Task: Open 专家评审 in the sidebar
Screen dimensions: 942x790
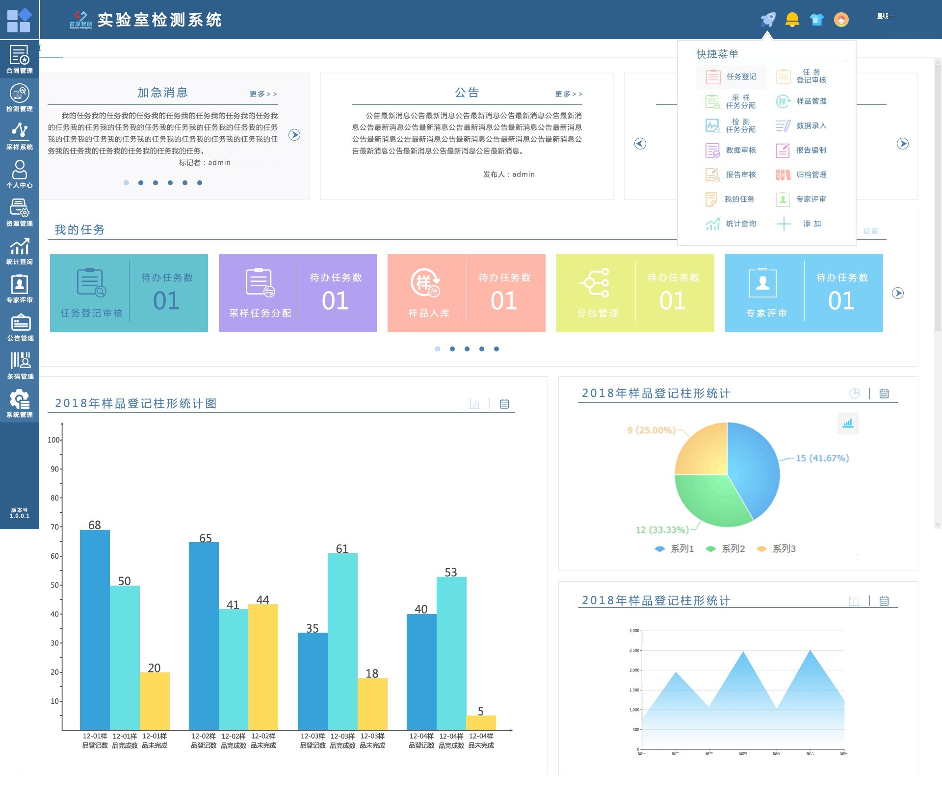Action: point(20,289)
